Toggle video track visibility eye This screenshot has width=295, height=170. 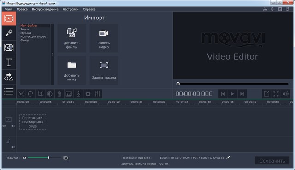point(4,126)
